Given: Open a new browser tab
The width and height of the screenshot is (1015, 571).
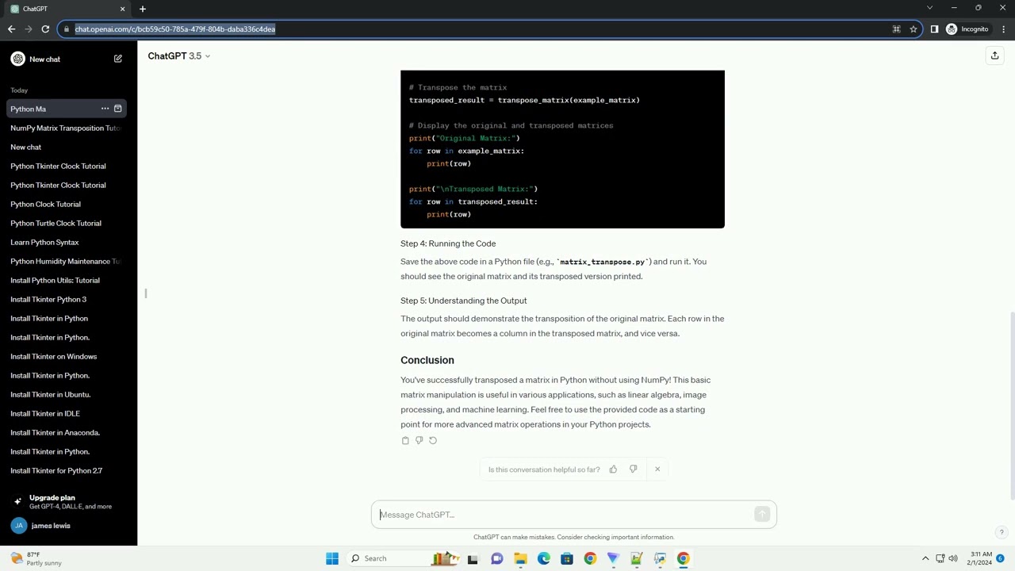Looking at the screenshot, I should (143, 9).
